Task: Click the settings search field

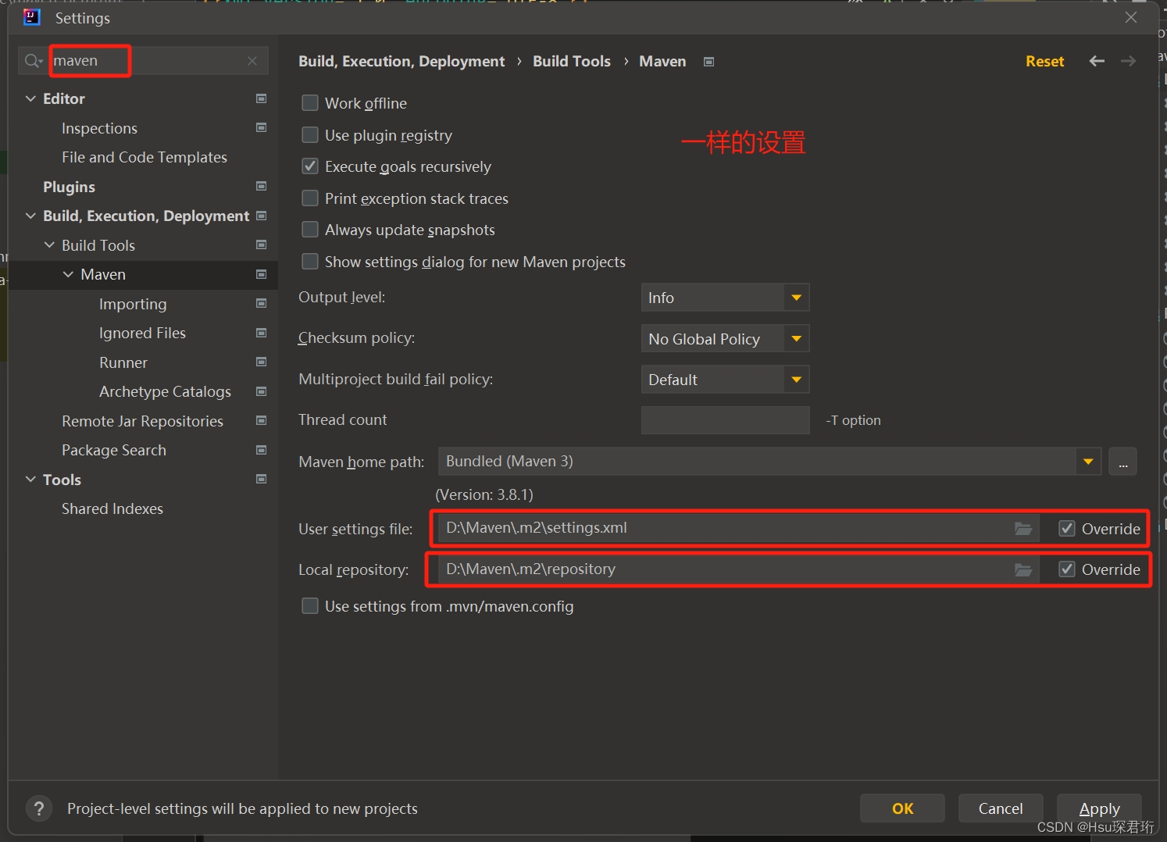Action: coord(143,61)
